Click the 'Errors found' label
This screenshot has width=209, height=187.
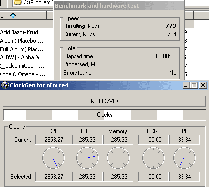pyautogui.click(x=78, y=73)
